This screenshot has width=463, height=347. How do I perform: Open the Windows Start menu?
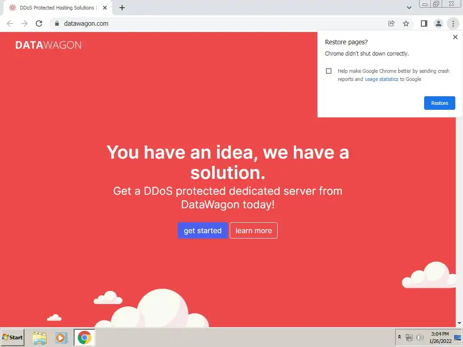[12, 337]
